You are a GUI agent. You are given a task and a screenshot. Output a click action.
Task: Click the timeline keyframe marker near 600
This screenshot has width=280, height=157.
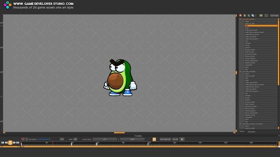(96, 144)
